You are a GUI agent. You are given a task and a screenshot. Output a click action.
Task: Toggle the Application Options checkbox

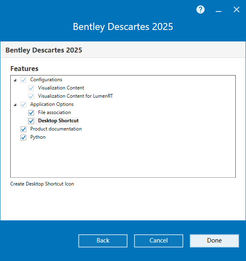click(23, 105)
